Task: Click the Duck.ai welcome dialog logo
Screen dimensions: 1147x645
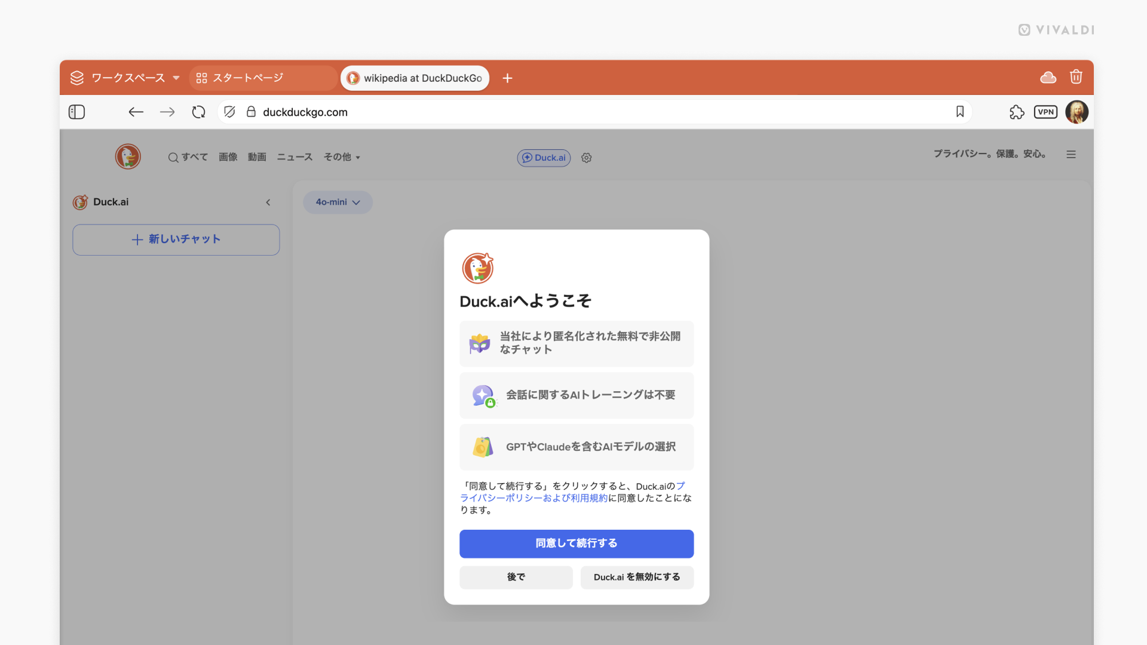Action: (x=477, y=268)
